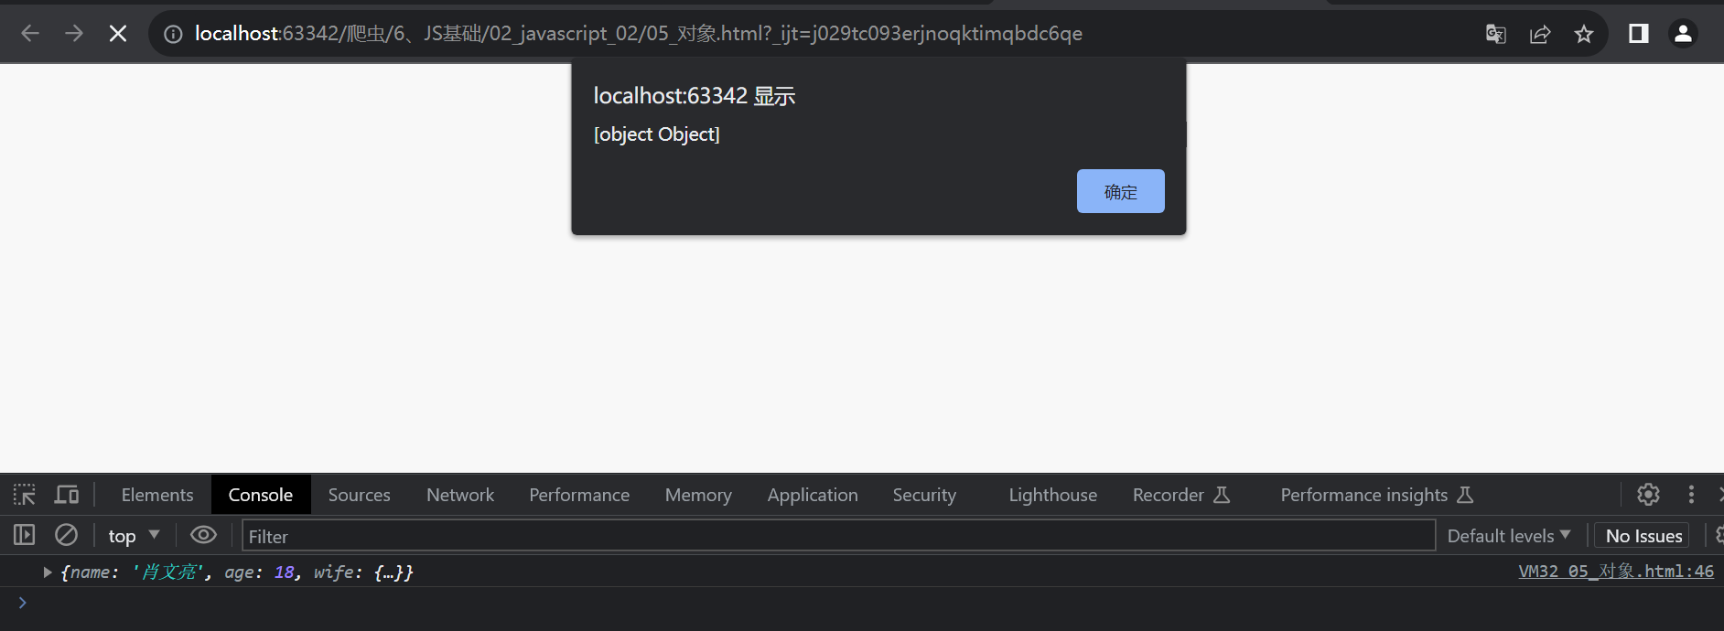The height and width of the screenshot is (631, 1724).
Task: Toggle the browser side panel
Action: tap(1639, 34)
